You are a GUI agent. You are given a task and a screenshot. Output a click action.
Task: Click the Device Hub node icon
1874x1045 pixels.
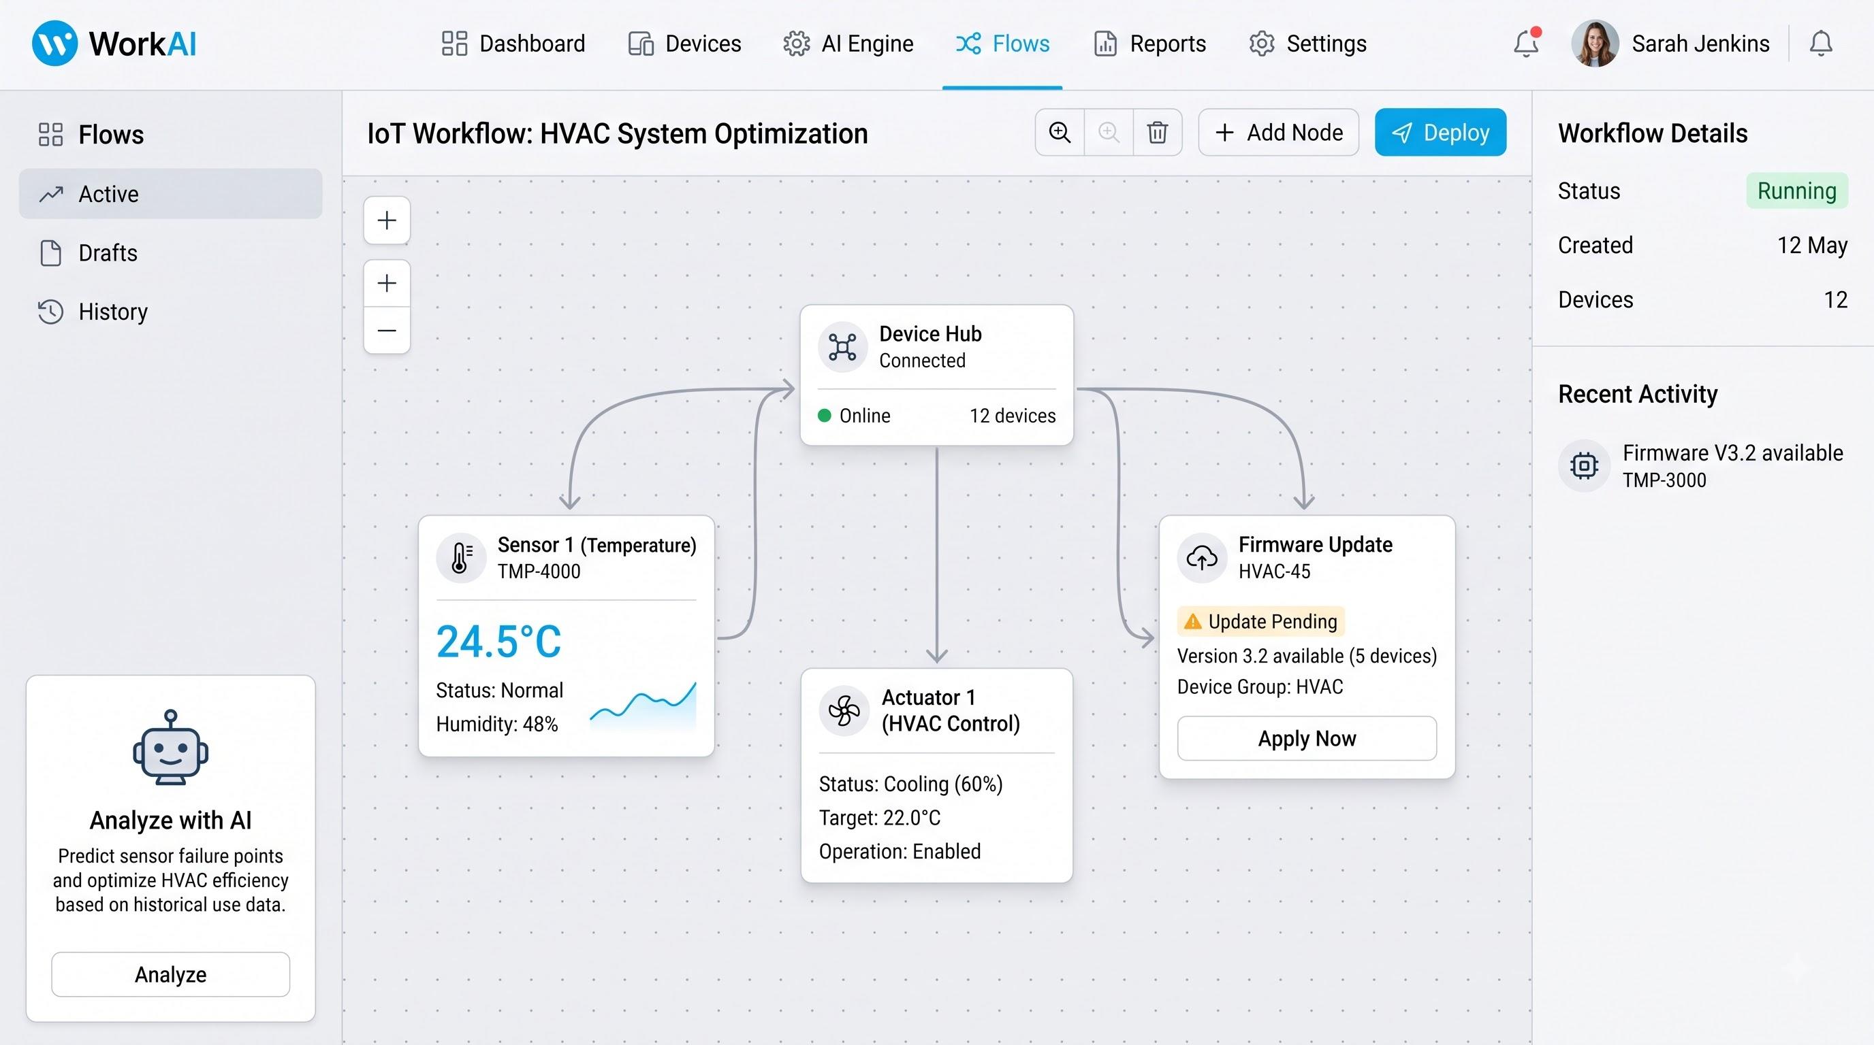pos(842,347)
